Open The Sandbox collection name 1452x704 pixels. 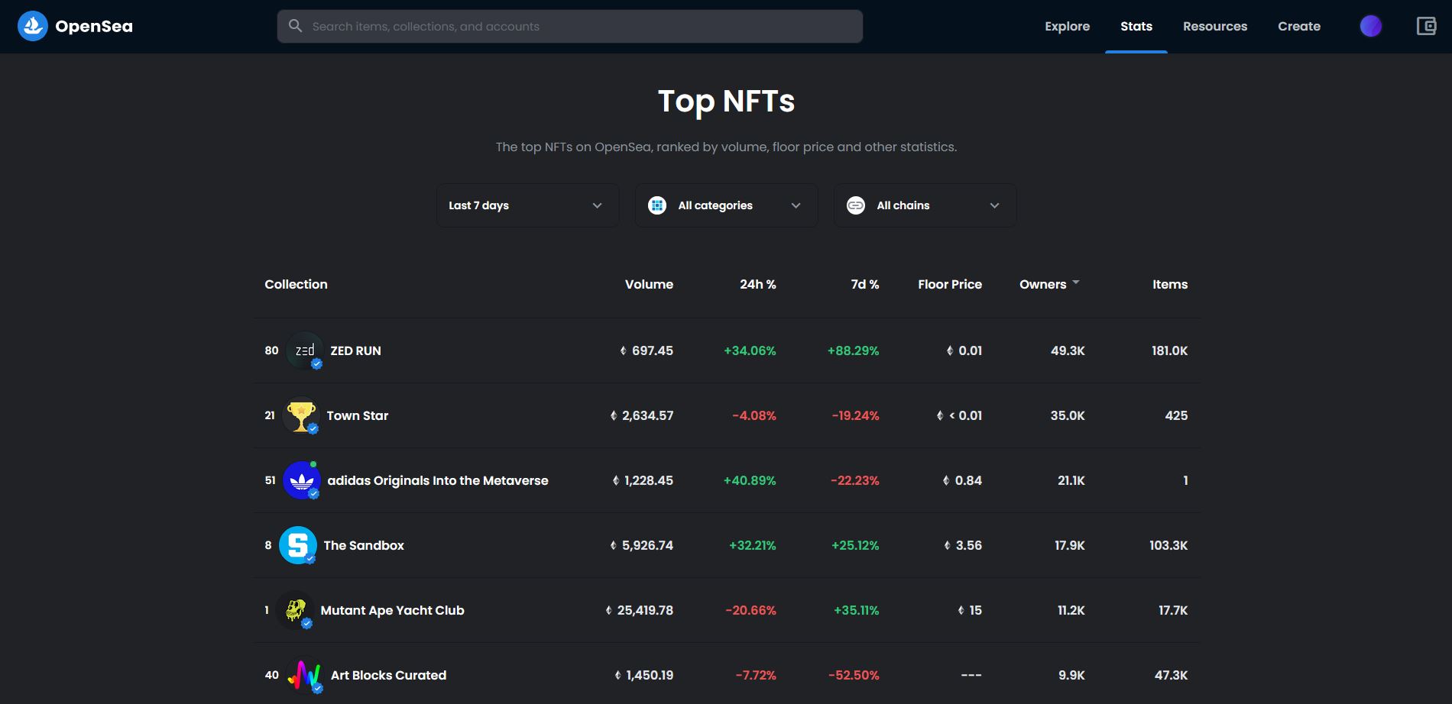(364, 545)
